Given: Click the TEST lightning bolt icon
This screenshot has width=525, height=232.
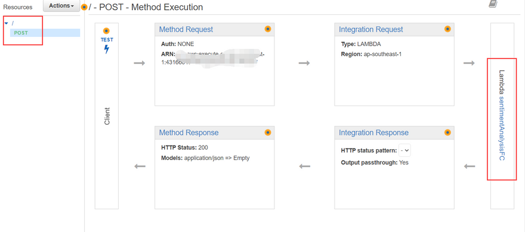Looking at the screenshot, I should pos(106,50).
